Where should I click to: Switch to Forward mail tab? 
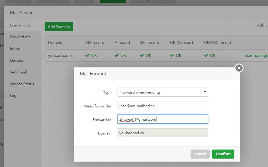point(21,37)
